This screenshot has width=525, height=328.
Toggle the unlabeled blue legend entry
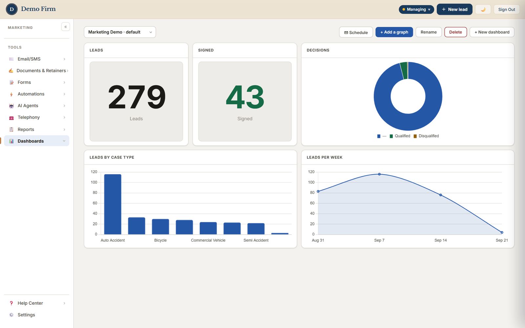[x=382, y=136]
